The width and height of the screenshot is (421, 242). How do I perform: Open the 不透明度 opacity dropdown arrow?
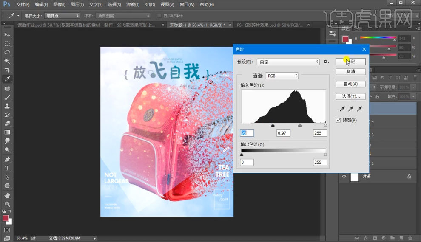[413, 87]
